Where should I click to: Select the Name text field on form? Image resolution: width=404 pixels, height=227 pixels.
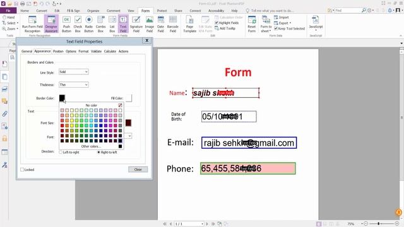pyautogui.click(x=226, y=93)
